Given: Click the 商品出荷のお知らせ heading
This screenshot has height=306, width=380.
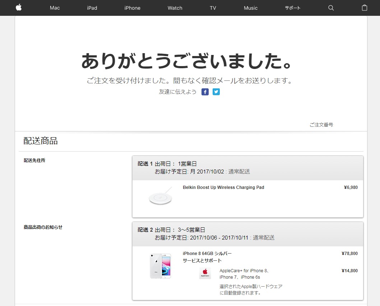Looking at the screenshot, I should pos(43,227).
